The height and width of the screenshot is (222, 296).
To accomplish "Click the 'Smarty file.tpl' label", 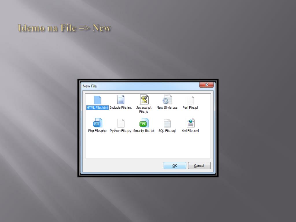I will pos(144,131).
